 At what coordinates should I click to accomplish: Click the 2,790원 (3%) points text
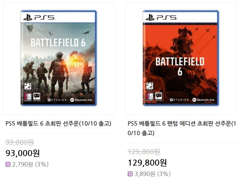pos(30,164)
